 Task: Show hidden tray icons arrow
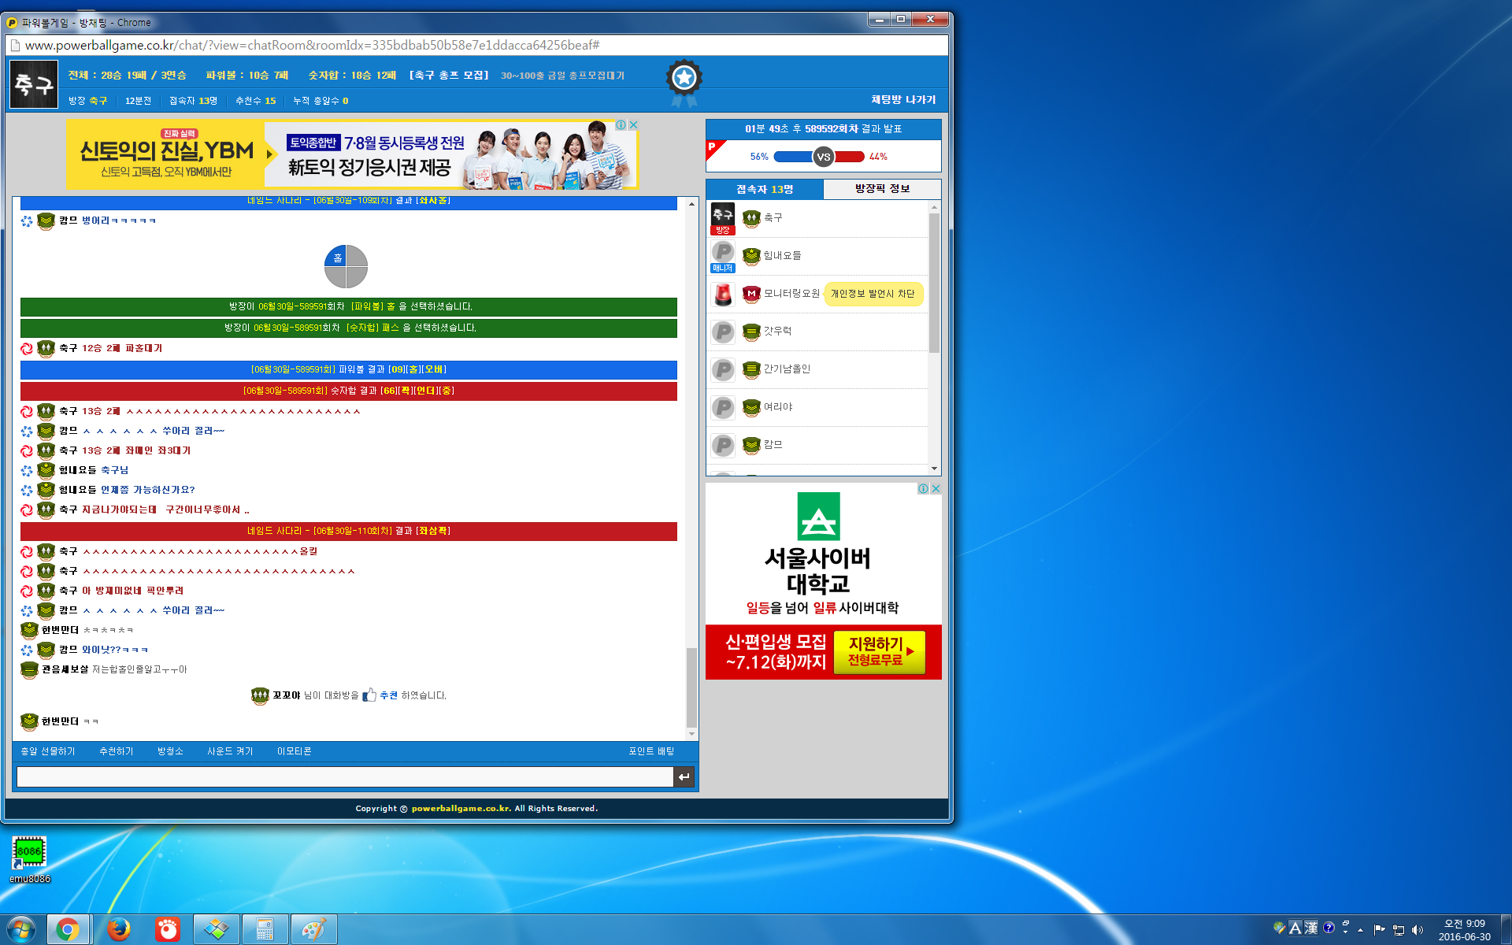pyautogui.click(x=1360, y=930)
